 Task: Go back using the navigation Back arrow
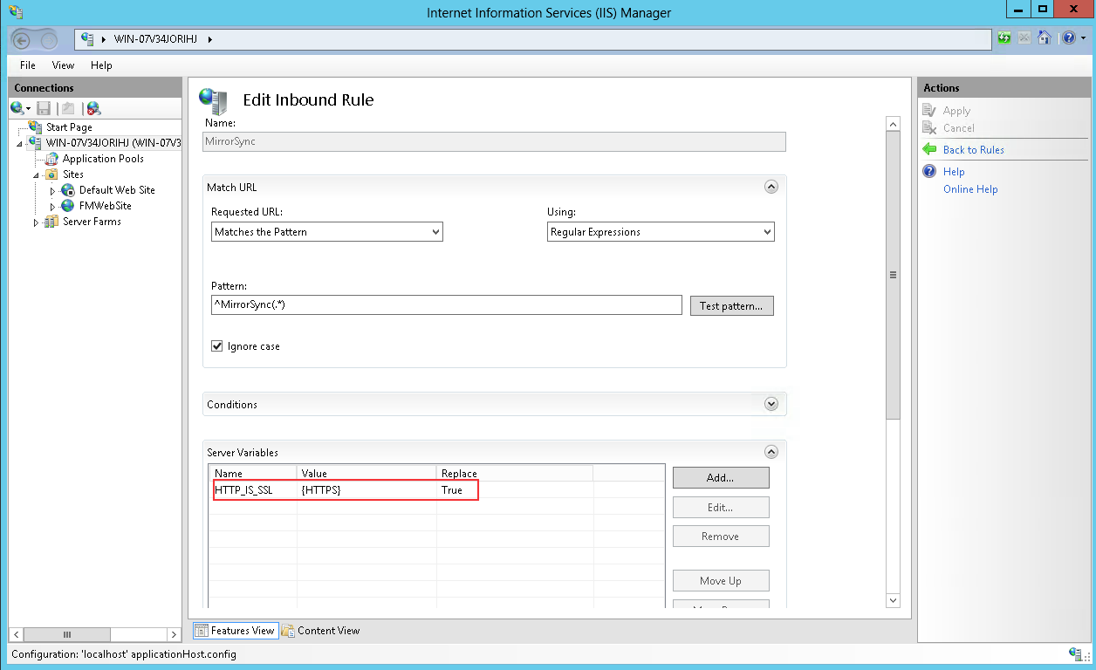click(x=23, y=39)
